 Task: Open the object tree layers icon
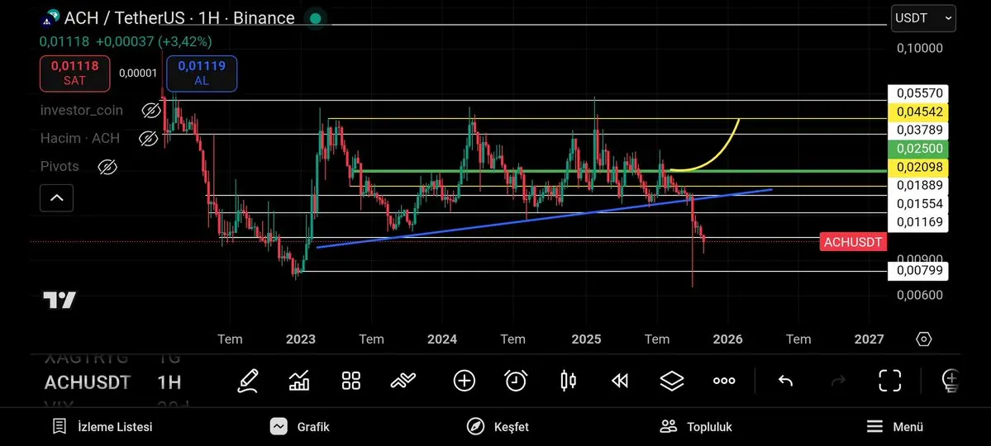(672, 380)
